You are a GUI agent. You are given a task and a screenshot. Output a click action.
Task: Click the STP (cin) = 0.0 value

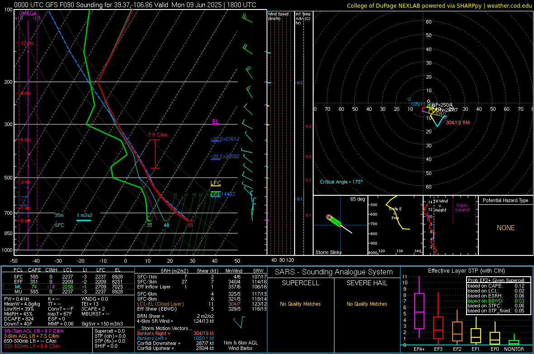[x=110, y=336]
